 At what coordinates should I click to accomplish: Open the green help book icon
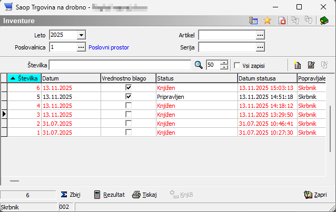pos(324,21)
